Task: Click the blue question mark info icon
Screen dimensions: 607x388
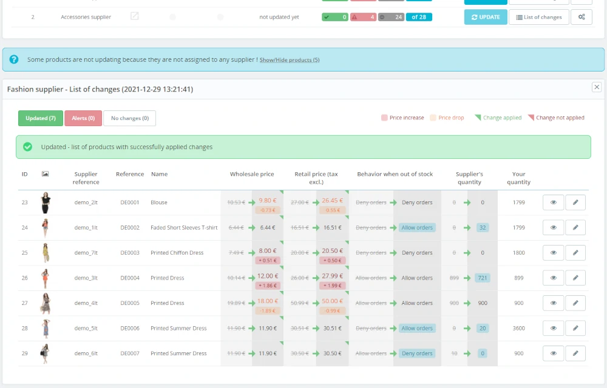Action: click(14, 59)
